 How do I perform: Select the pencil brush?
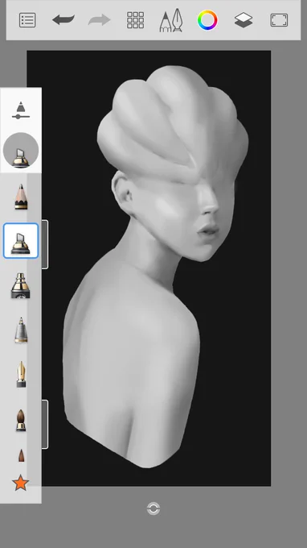(21, 197)
